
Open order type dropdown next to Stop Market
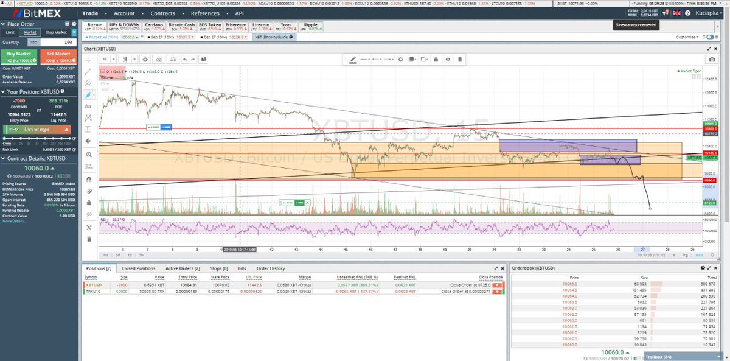pos(74,32)
